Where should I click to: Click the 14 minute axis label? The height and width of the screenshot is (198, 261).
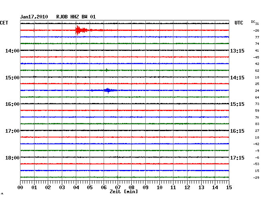pyautogui.click(x=215, y=187)
